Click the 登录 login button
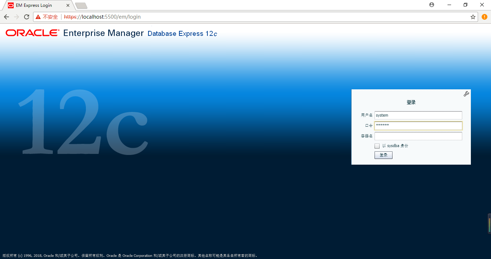The height and width of the screenshot is (259, 491). [x=384, y=155]
